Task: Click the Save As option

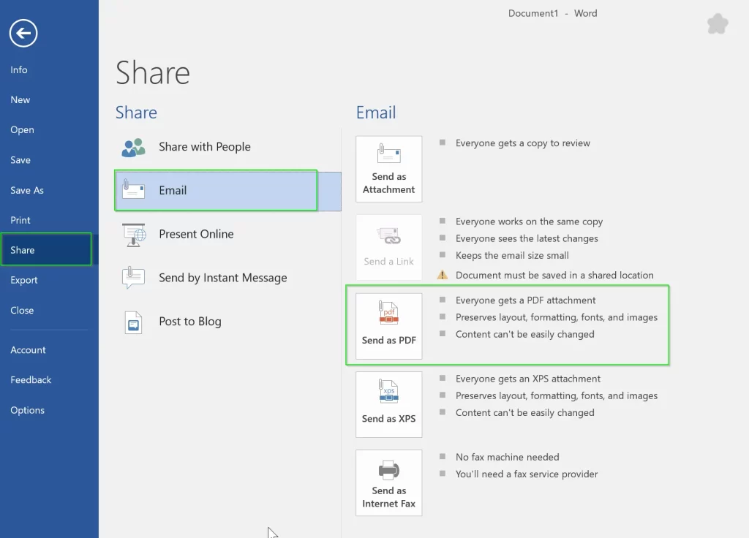Action: (x=26, y=189)
